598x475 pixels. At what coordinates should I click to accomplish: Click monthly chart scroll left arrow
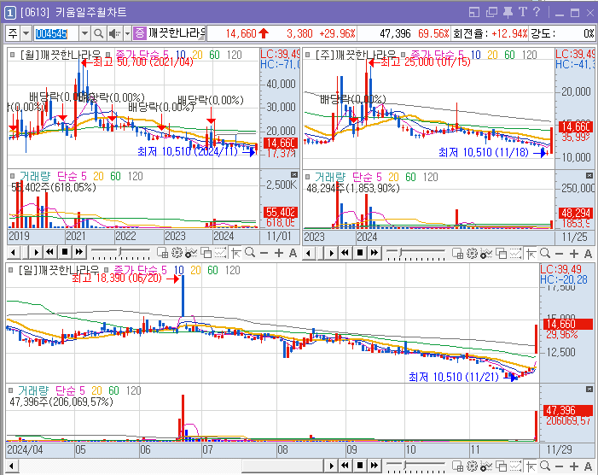point(13,252)
